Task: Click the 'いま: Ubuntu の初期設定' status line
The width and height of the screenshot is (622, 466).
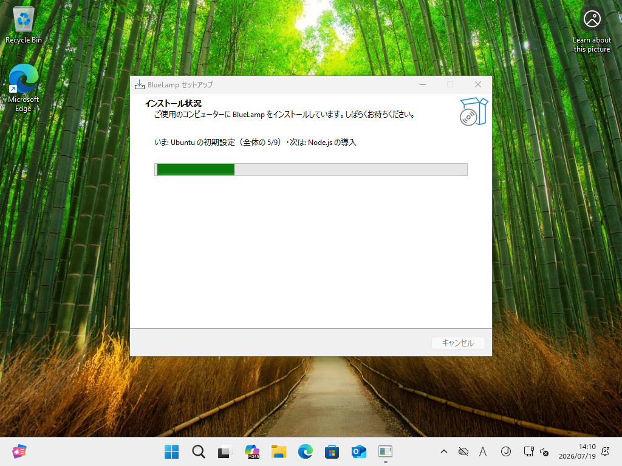Action: (x=255, y=142)
